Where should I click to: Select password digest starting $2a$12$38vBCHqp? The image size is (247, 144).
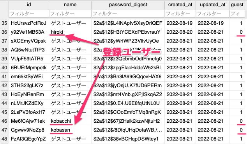point(128,139)
